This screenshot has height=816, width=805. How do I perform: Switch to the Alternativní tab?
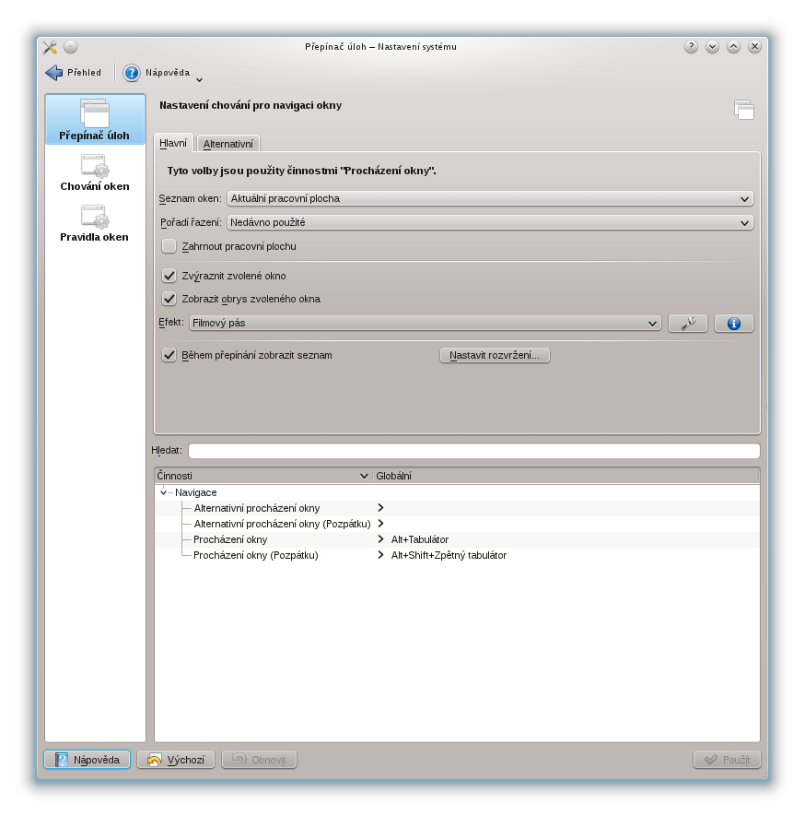pos(228,144)
